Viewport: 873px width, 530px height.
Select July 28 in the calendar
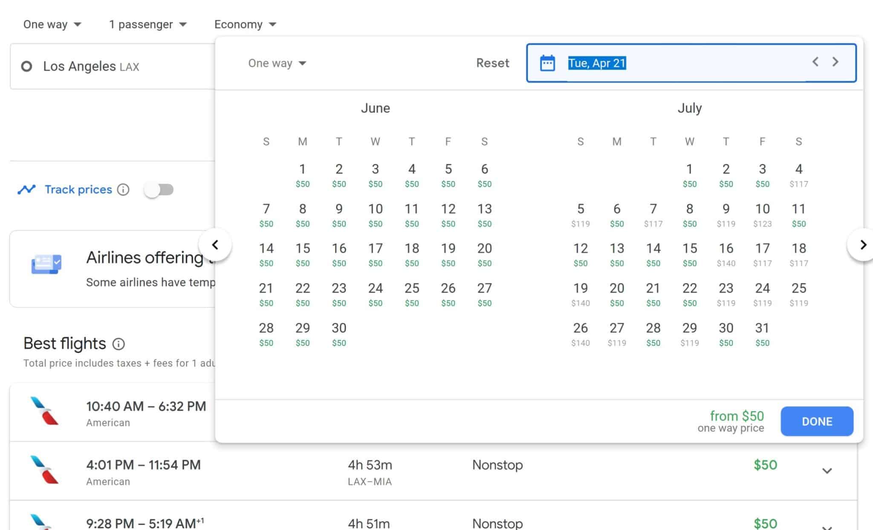pyautogui.click(x=653, y=334)
